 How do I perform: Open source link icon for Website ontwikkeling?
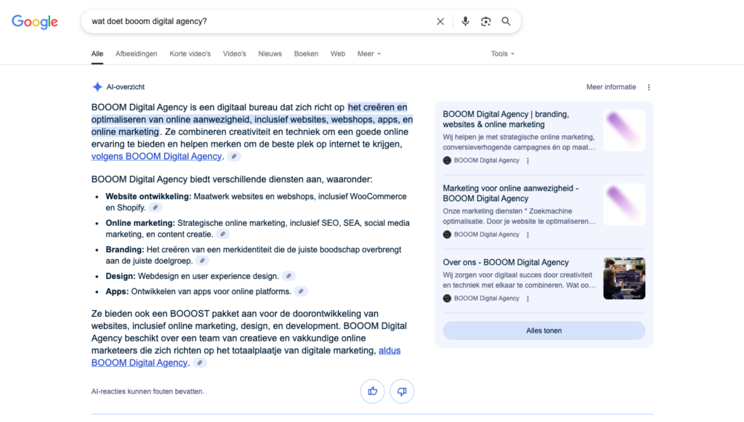pyautogui.click(x=155, y=208)
